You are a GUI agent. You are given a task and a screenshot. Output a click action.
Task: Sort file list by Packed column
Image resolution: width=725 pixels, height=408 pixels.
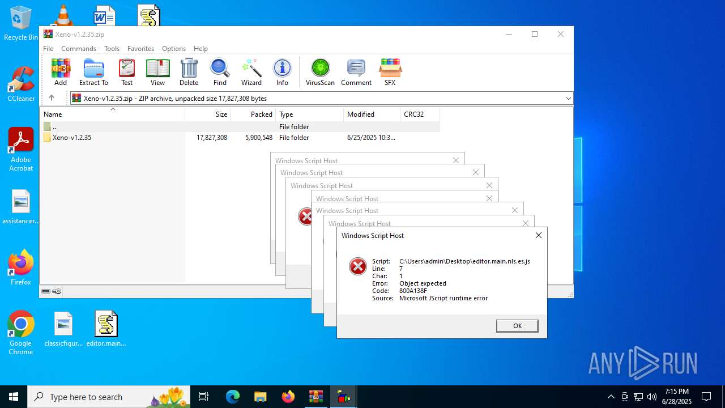(253, 114)
